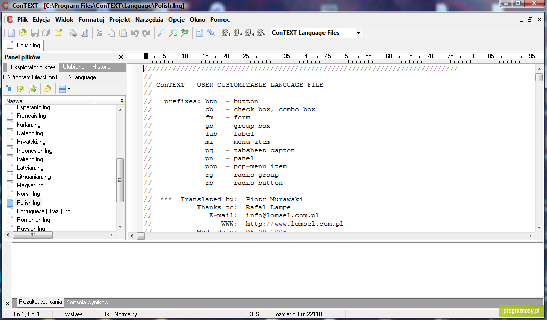Click the Redo arrow icon
547x320 pixels.
146,33
